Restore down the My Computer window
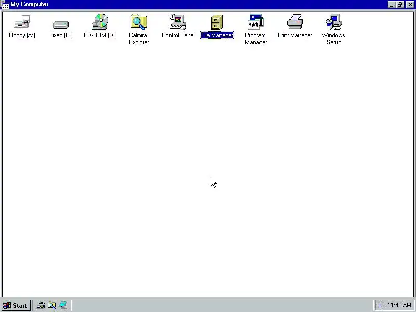This screenshot has width=416, height=312. coord(400,5)
